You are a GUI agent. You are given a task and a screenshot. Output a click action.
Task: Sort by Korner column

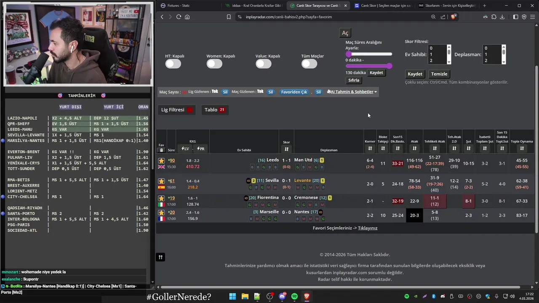coord(370,149)
